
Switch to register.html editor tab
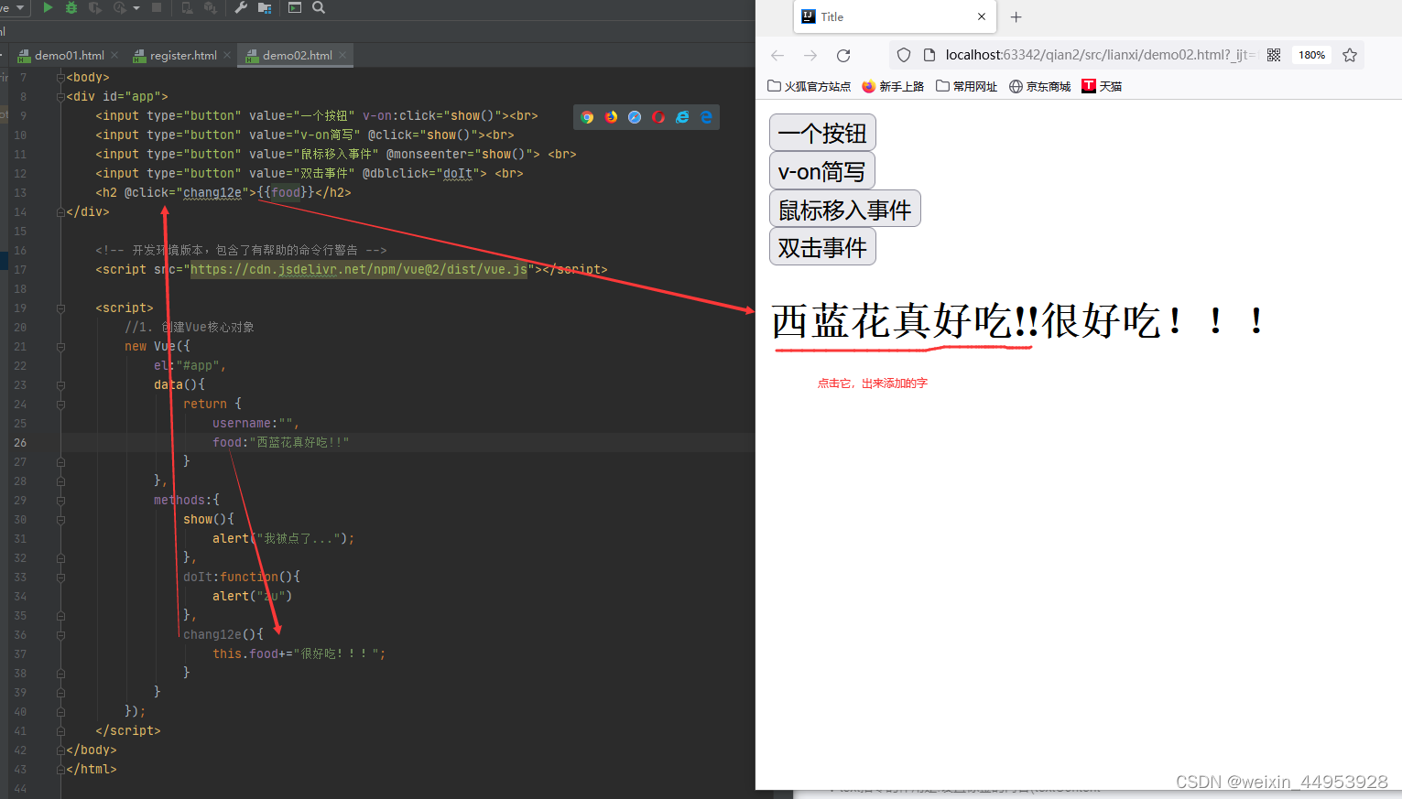(x=183, y=56)
